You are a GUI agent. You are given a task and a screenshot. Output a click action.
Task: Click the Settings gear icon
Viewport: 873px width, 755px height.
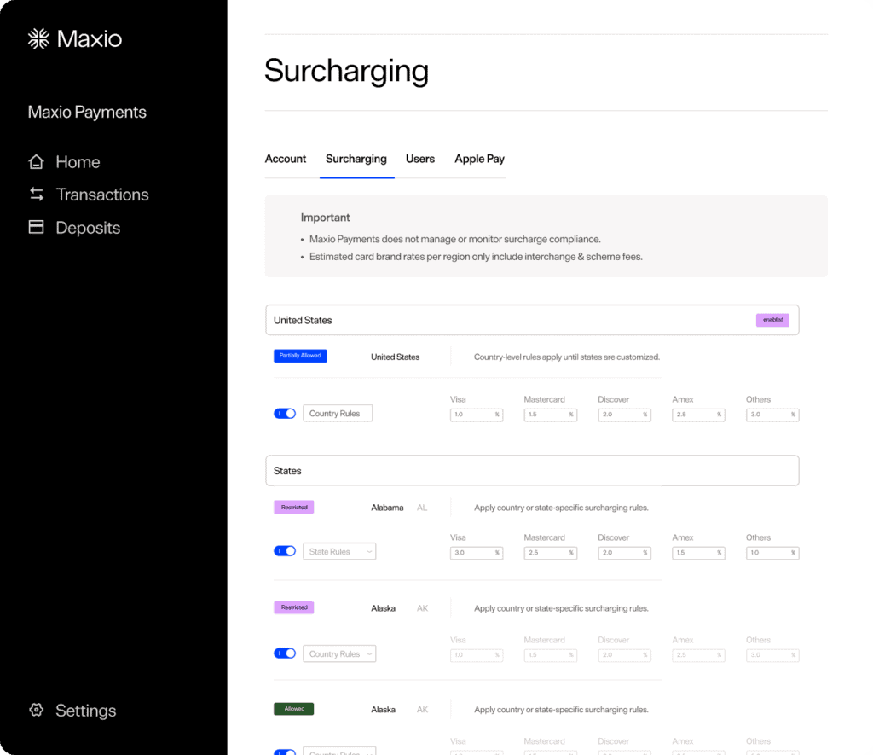(36, 709)
